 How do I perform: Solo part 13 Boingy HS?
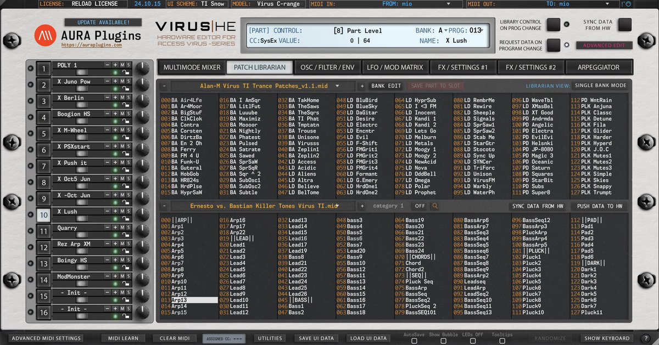pos(129,261)
